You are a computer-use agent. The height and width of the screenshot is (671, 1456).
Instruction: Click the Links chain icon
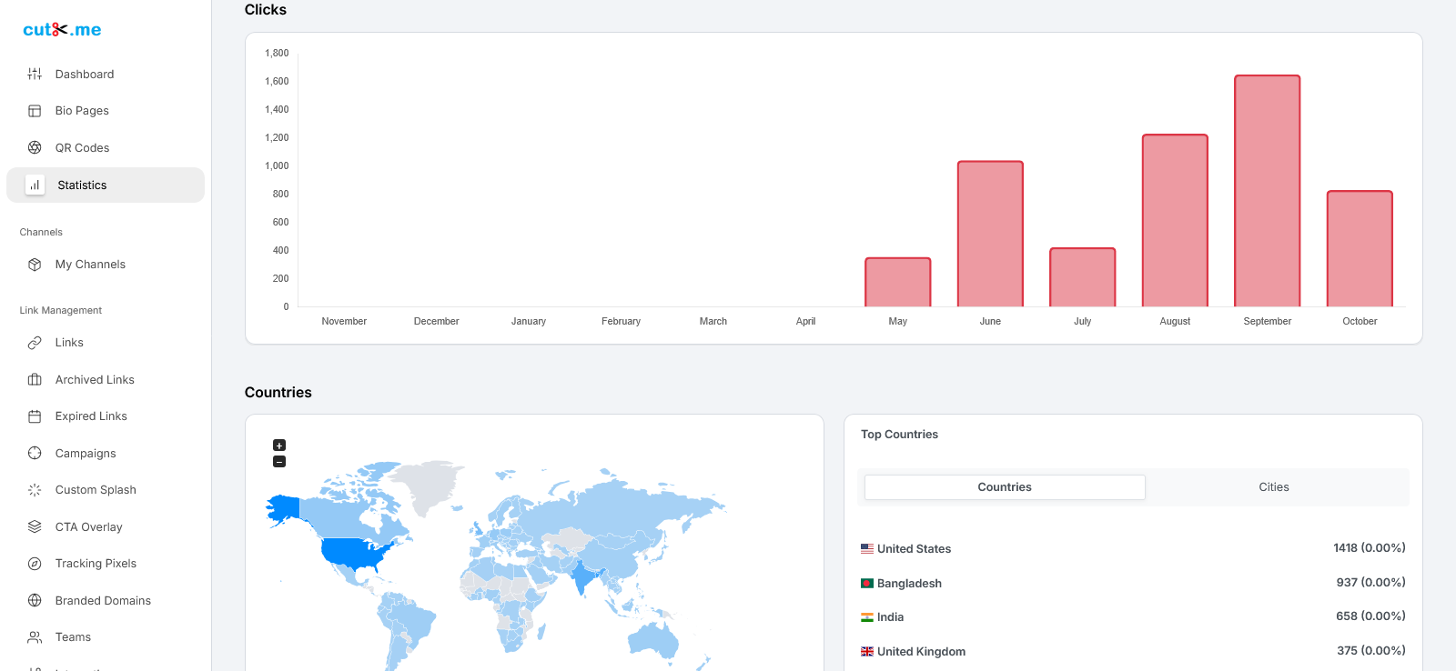point(35,343)
